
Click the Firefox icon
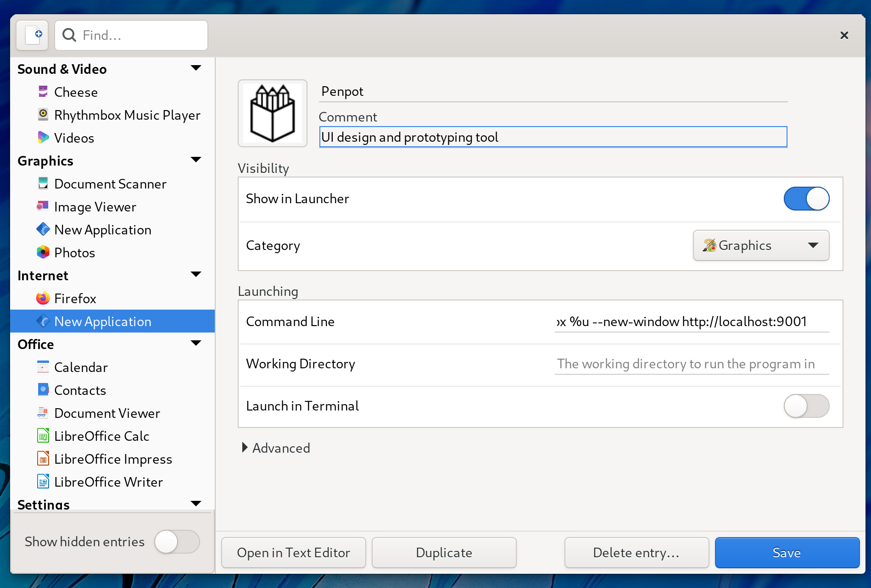click(43, 298)
